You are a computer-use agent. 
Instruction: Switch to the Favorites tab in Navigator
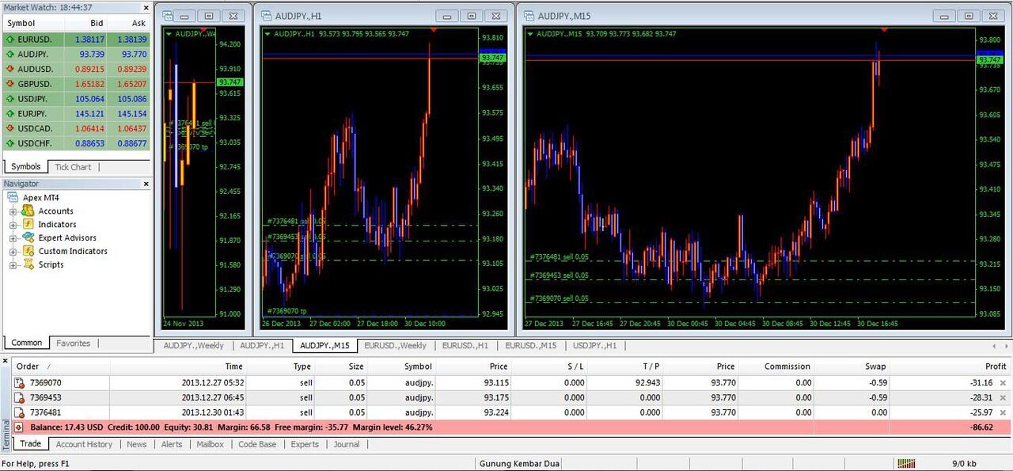(73, 344)
